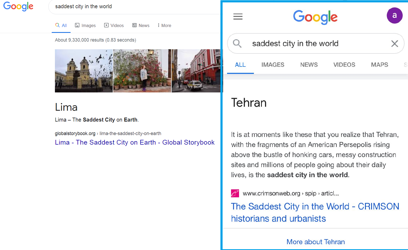408x250 pixels.
Task: Click the crimsonweb.org site favicon
Action: point(235,193)
